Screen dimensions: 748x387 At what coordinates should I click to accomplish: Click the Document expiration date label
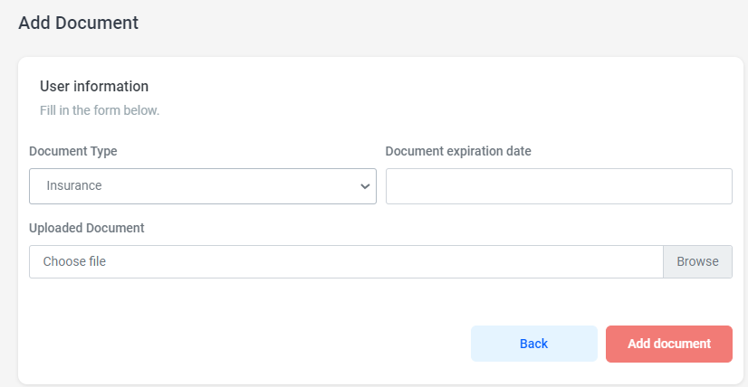click(x=458, y=151)
